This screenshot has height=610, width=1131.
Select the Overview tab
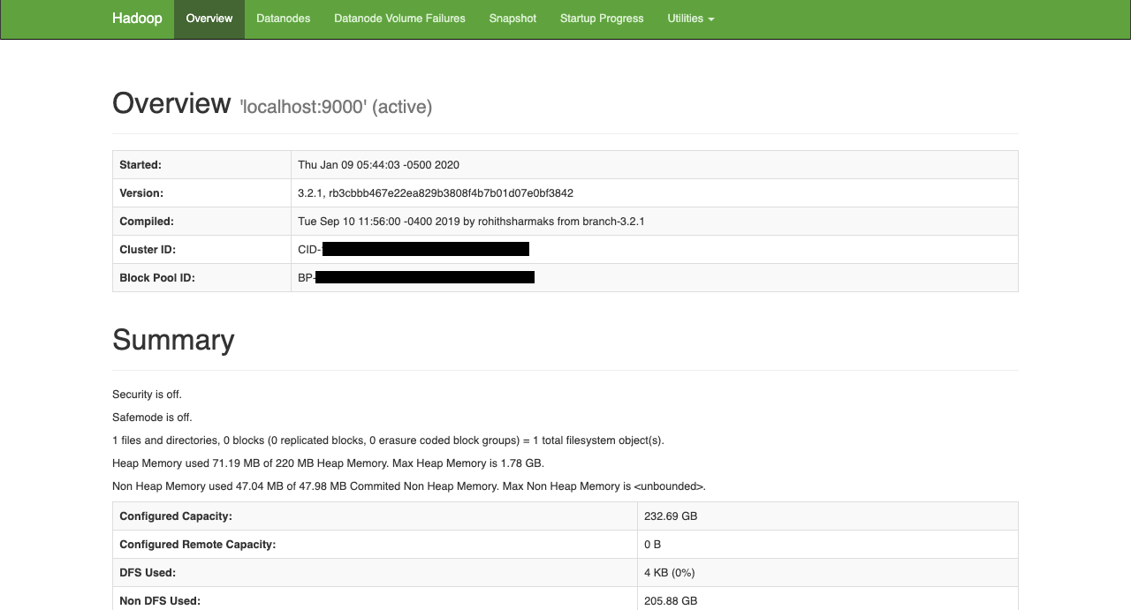click(209, 19)
